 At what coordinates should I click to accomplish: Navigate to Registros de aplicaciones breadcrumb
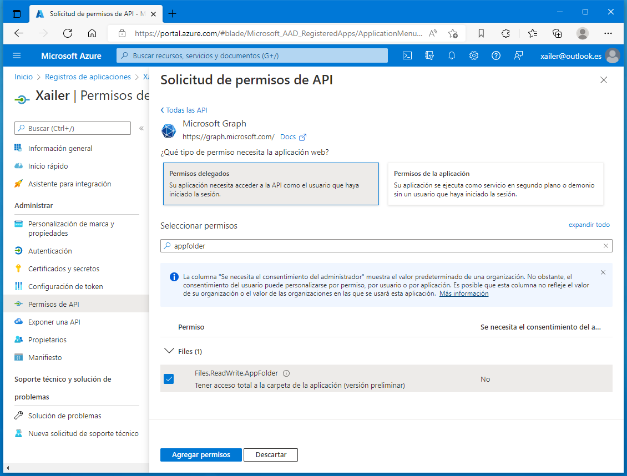[88, 77]
